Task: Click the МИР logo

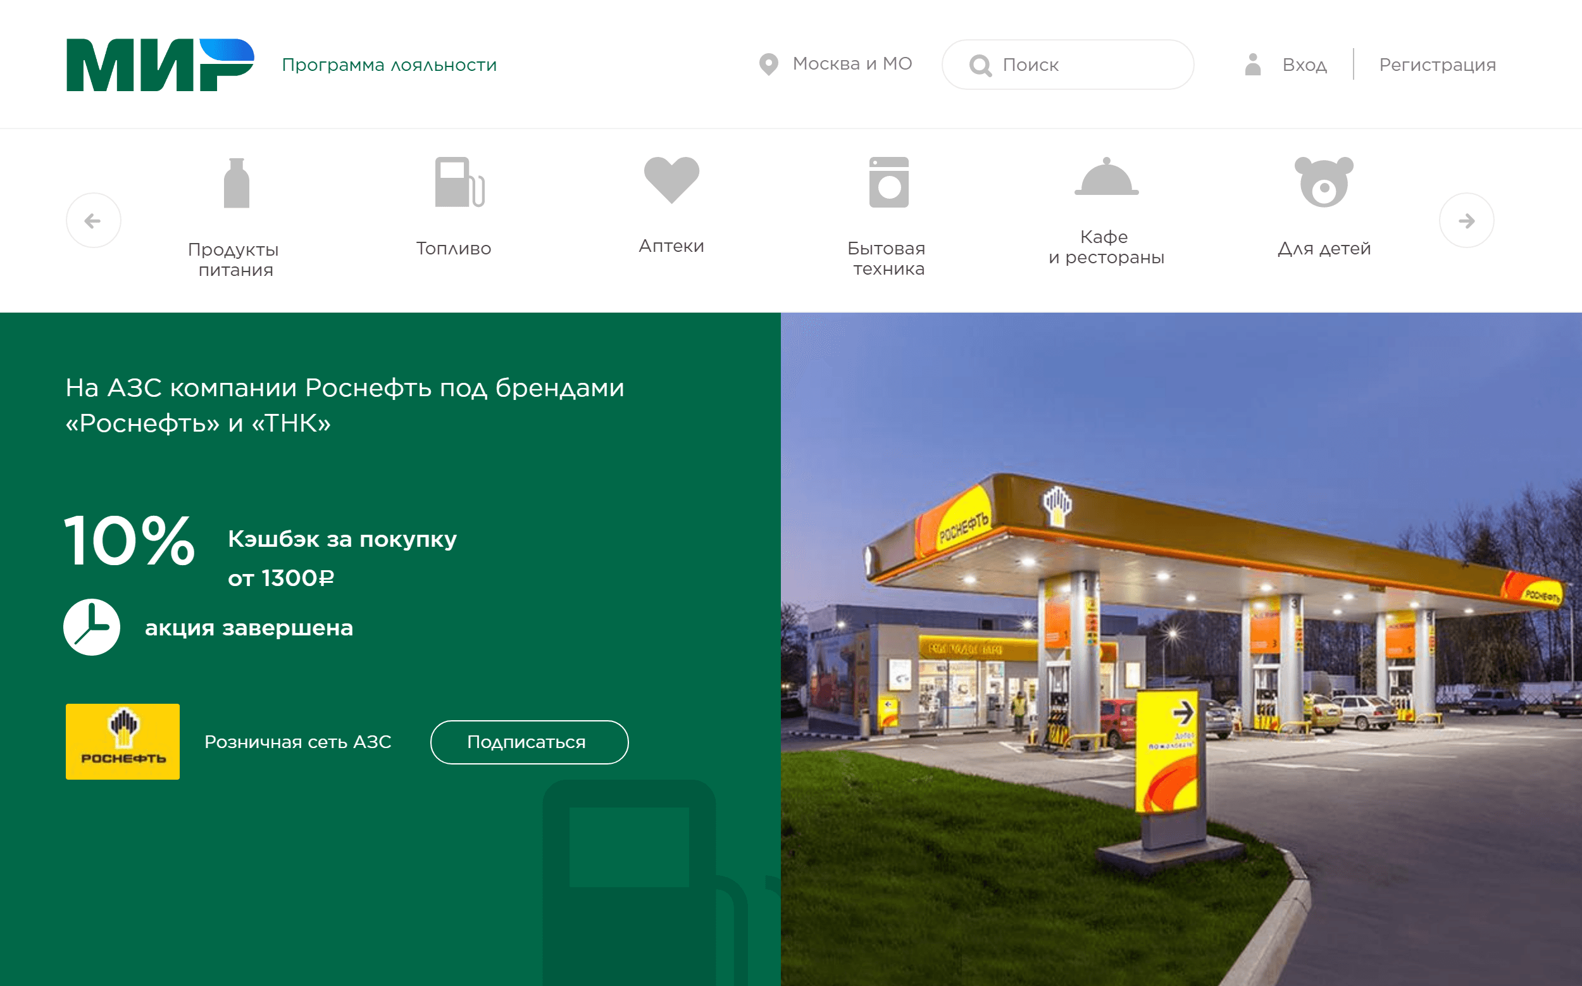Action: click(x=159, y=65)
